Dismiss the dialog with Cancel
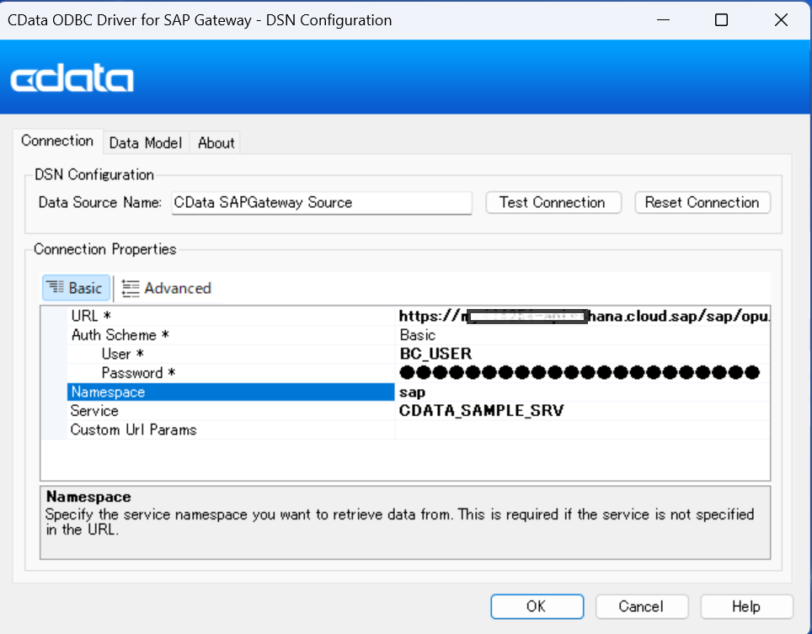The height and width of the screenshot is (634, 812). pos(642,606)
